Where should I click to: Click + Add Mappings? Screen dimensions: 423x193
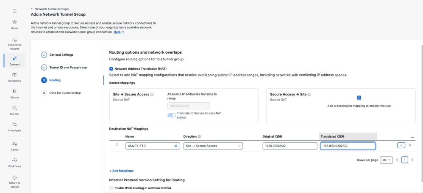click(x=121, y=171)
